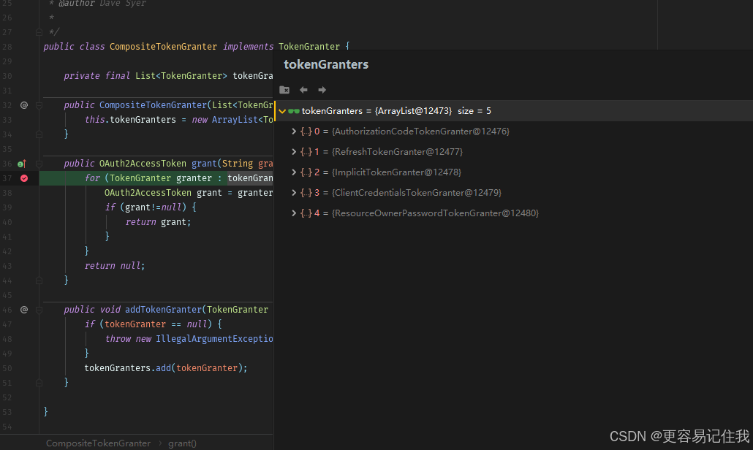Fold the grant method at line 36
Screen dimensions: 753x450
pos(39,164)
